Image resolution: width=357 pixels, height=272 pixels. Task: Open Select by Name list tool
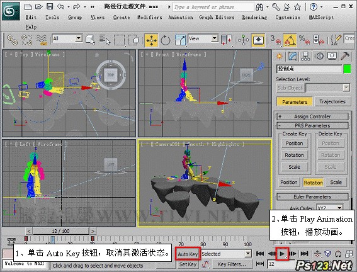[105, 40]
